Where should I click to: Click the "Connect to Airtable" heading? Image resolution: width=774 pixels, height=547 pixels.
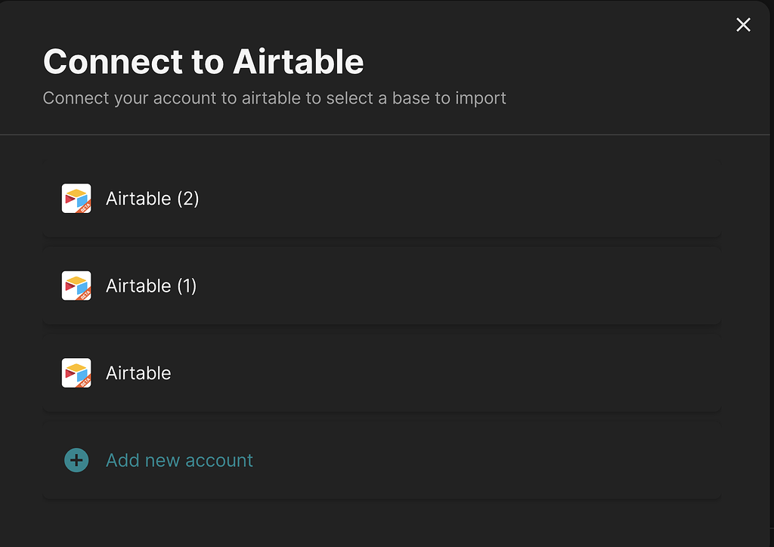203,61
